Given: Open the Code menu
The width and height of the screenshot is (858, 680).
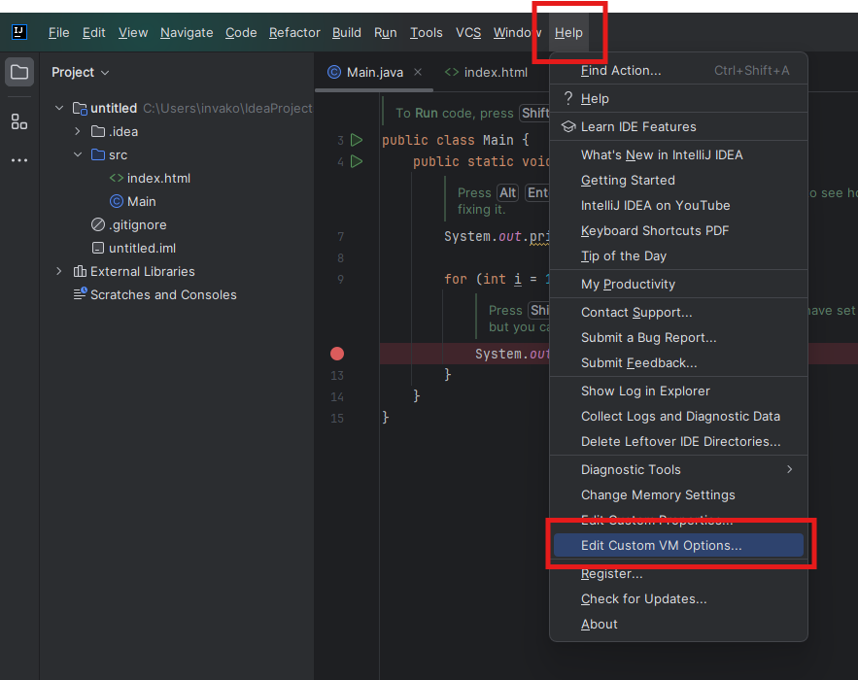Looking at the screenshot, I should click(241, 32).
